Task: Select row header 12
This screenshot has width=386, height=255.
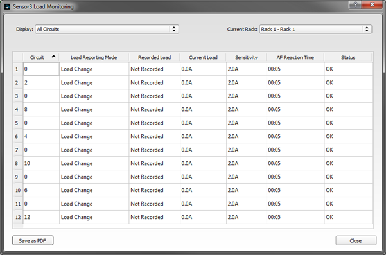Action: (18, 217)
